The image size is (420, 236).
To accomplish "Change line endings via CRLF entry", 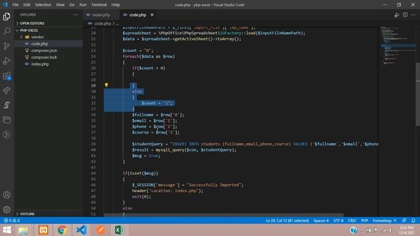I will tap(352, 220).
